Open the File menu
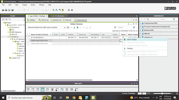Screen dimensions: 179x100 click(x=3, y=5)
